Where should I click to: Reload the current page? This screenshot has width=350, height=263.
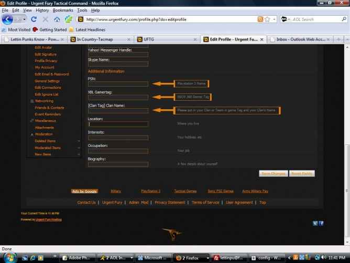(32, 19)
